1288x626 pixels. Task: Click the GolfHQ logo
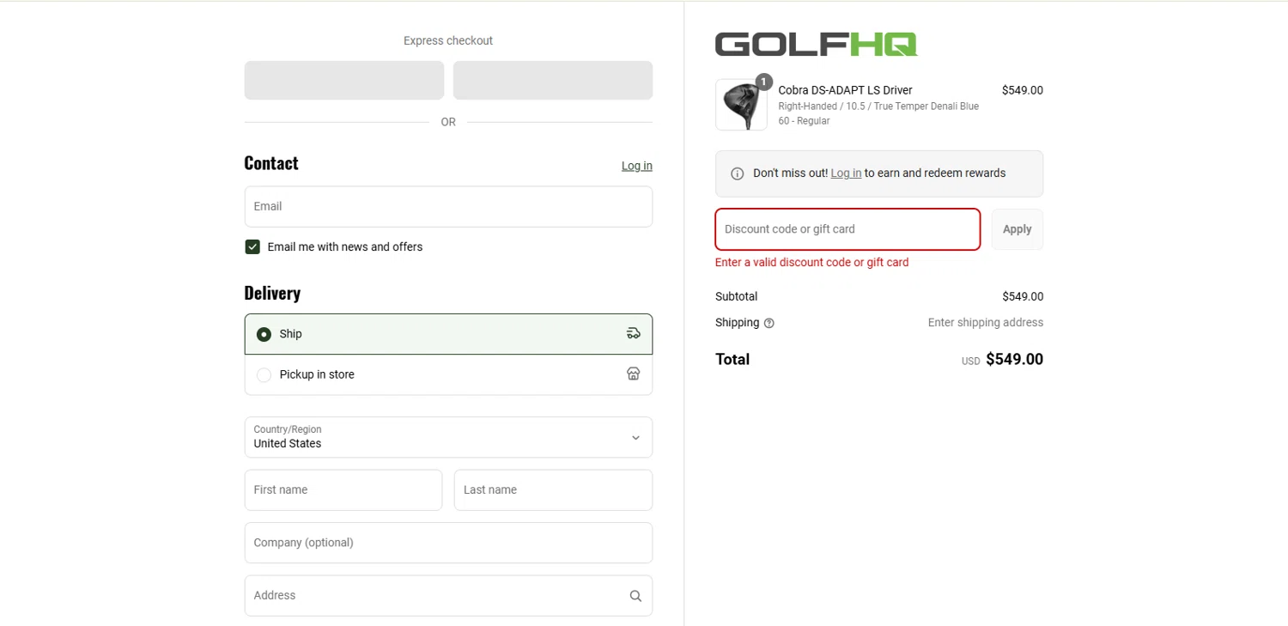coord(816,45)
